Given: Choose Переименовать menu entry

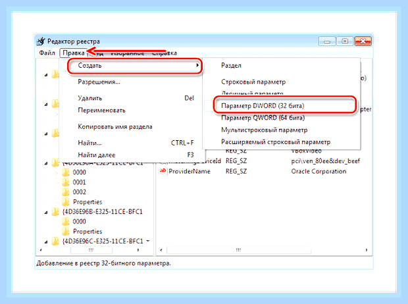Looking at the screenshot, I should [101, 111].
